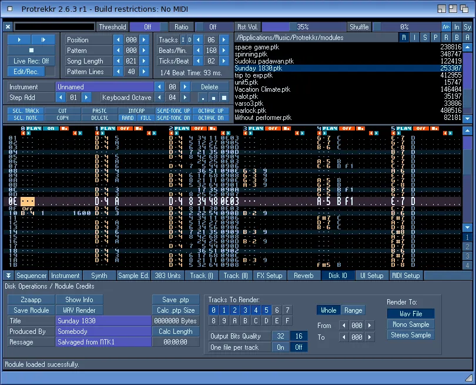Open the waveform scope display icon
Viewport: 476px width, 385px height.
[x=446, y=27]
